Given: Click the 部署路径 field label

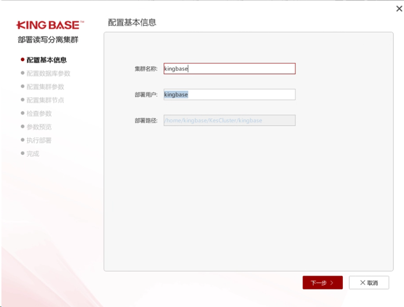Looking at the screenshot, I should (146, 120).
